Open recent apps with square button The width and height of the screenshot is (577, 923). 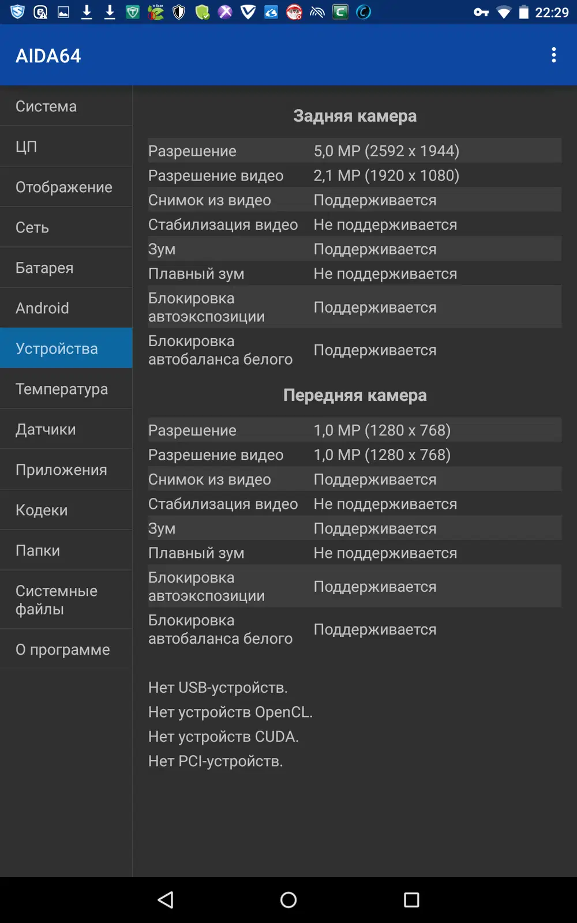click(x=411, y=899)
